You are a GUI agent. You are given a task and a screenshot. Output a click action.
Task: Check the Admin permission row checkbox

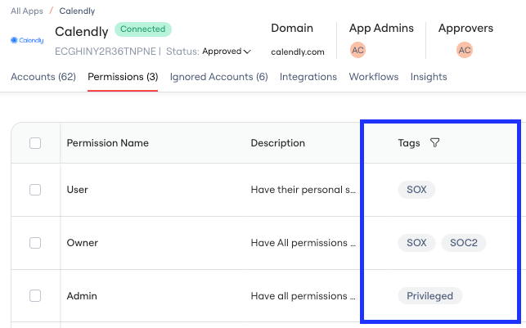tap(35, 296)
